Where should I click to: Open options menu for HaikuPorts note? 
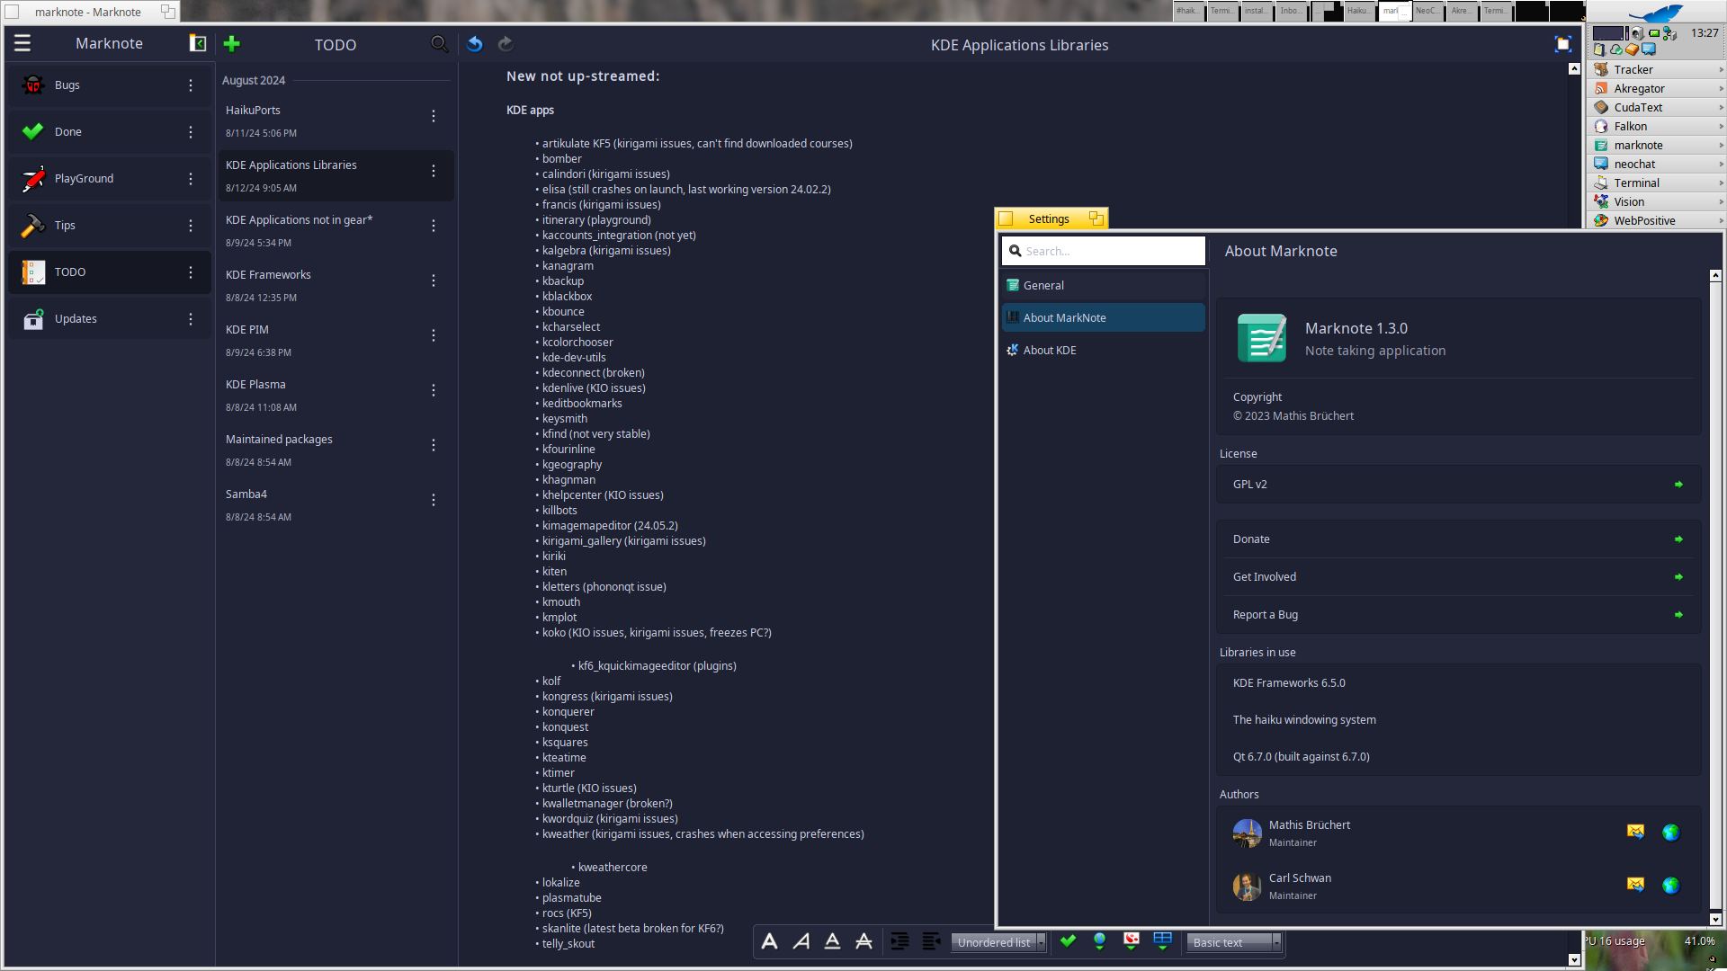pyautogui.click(x=434, y=117)
